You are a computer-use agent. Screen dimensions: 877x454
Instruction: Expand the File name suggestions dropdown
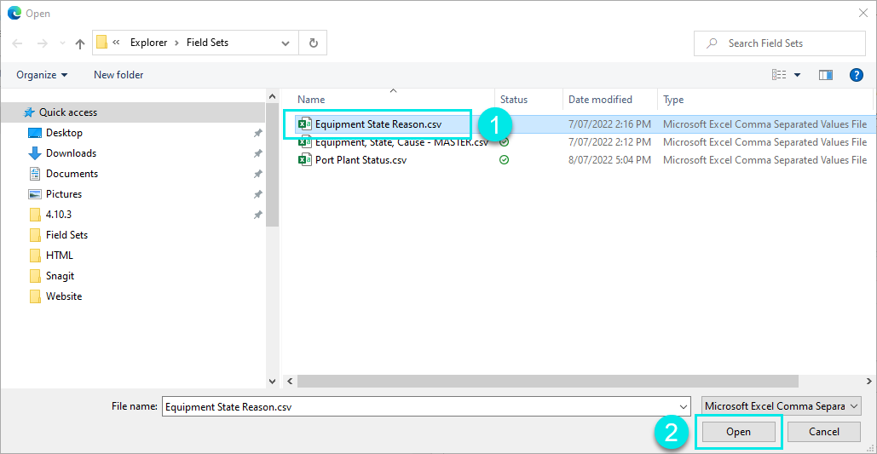click(683, 407)
